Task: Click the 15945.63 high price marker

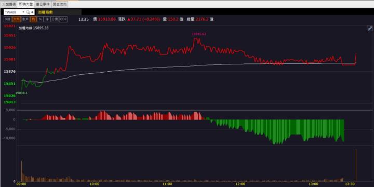Action: [x=199, y=34]
